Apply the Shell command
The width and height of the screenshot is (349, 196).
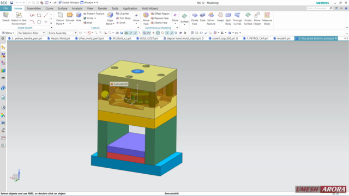88,23
